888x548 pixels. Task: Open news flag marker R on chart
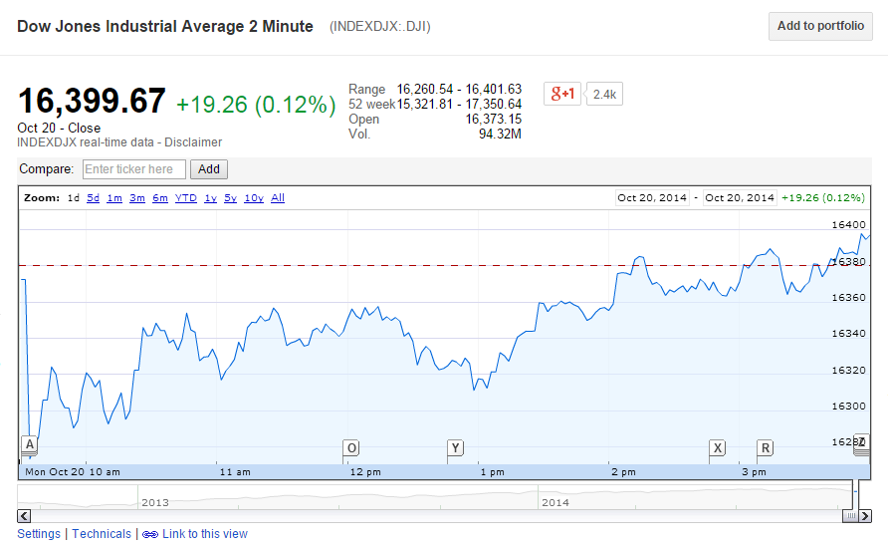pyautogui.click(x=766, y=448)
